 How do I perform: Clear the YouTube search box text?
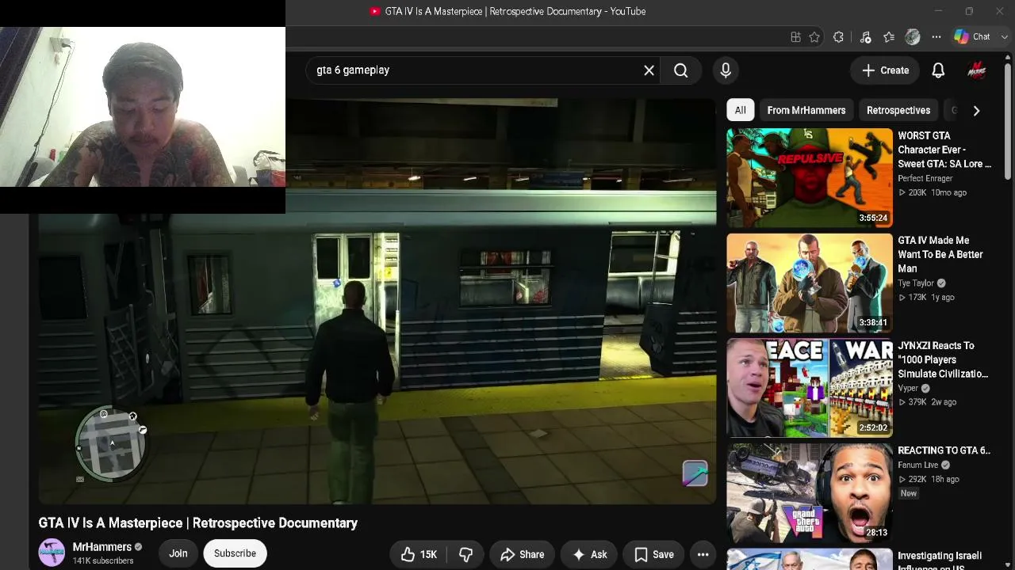(649, 70)
